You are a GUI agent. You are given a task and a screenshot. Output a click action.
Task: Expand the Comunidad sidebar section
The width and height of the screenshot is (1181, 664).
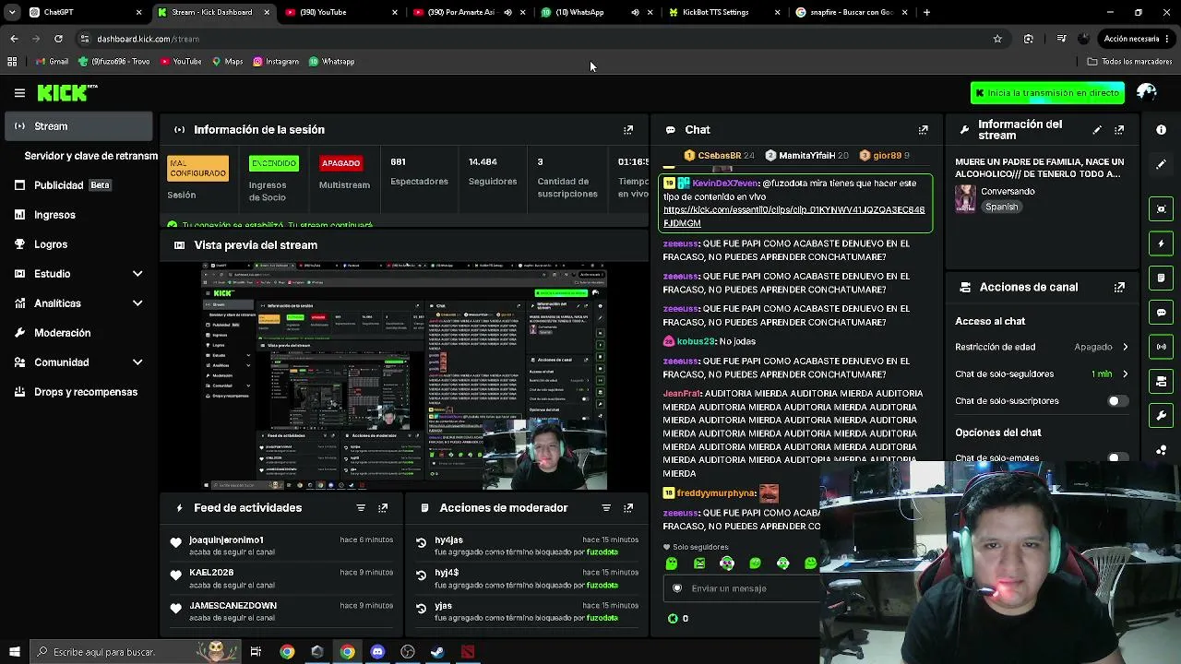click(x=137, y=362)
